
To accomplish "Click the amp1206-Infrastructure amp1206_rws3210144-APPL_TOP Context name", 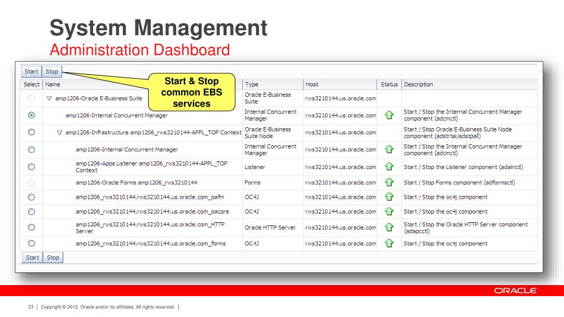I will [153, 132].
